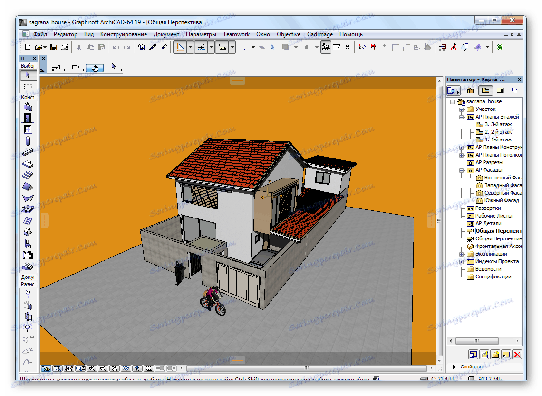Open Южный Фасад in Navigator
Viewport: 542px width, 396px height.
[502, 200]
